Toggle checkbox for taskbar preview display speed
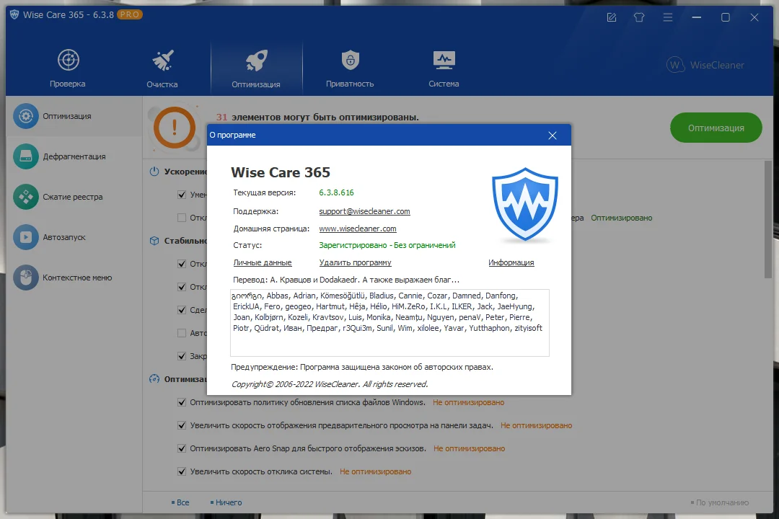 tap(182, 425)
